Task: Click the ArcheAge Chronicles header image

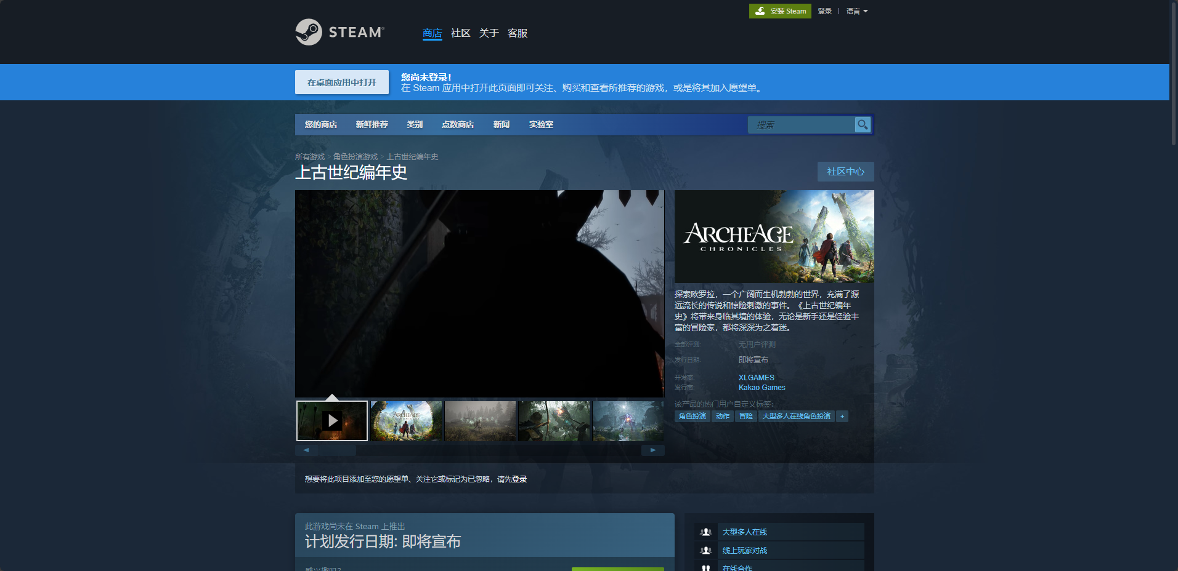Action: (774, 237)
